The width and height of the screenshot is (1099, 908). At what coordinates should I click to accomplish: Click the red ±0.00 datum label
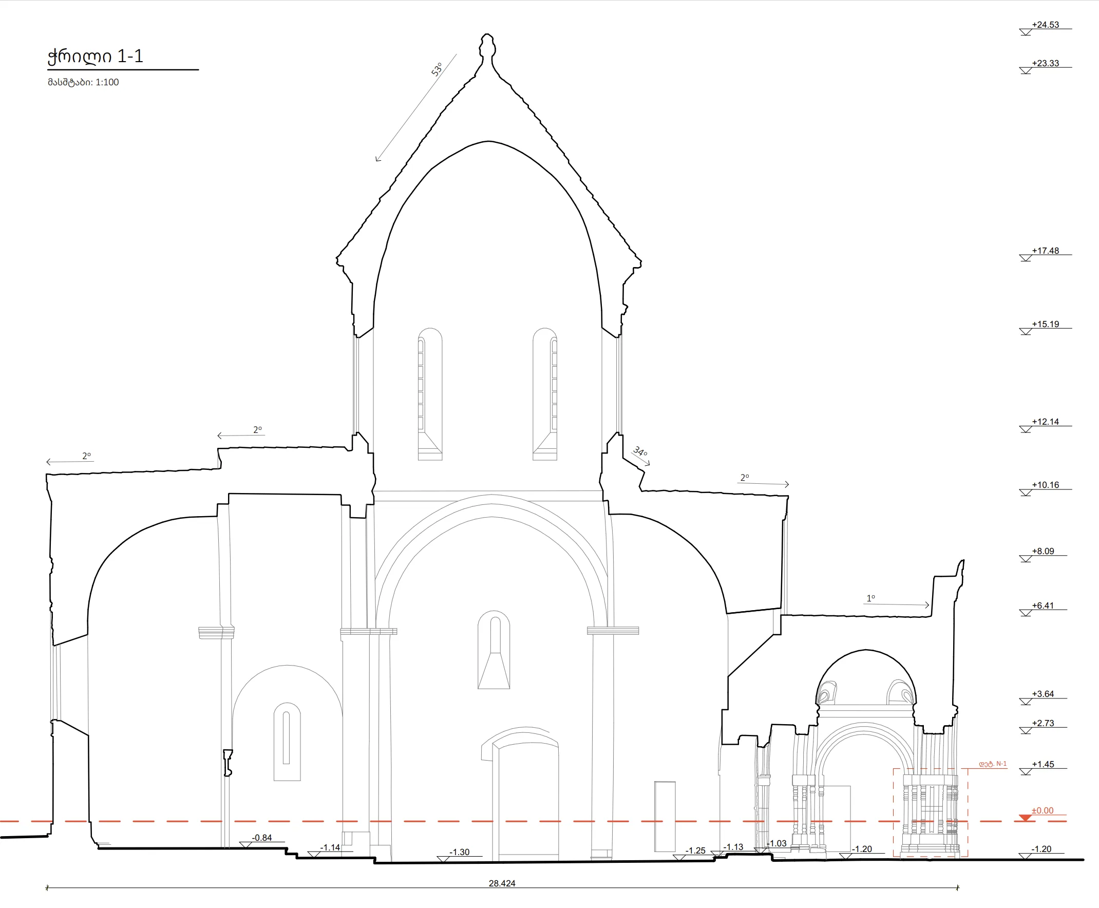(1042, 810)
